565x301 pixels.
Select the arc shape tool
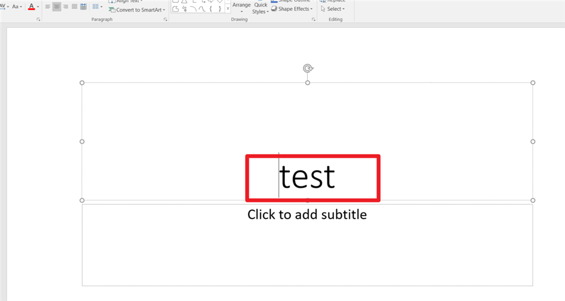pyautogui.click(x=193, y=9)
